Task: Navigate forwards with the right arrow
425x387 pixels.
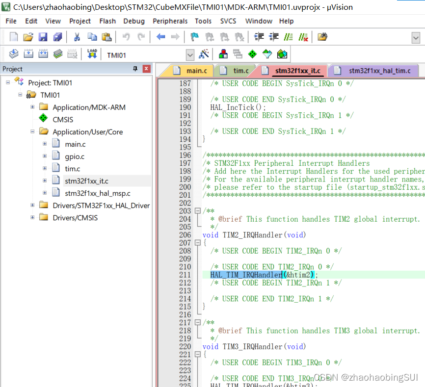Action: click(175, 37)
